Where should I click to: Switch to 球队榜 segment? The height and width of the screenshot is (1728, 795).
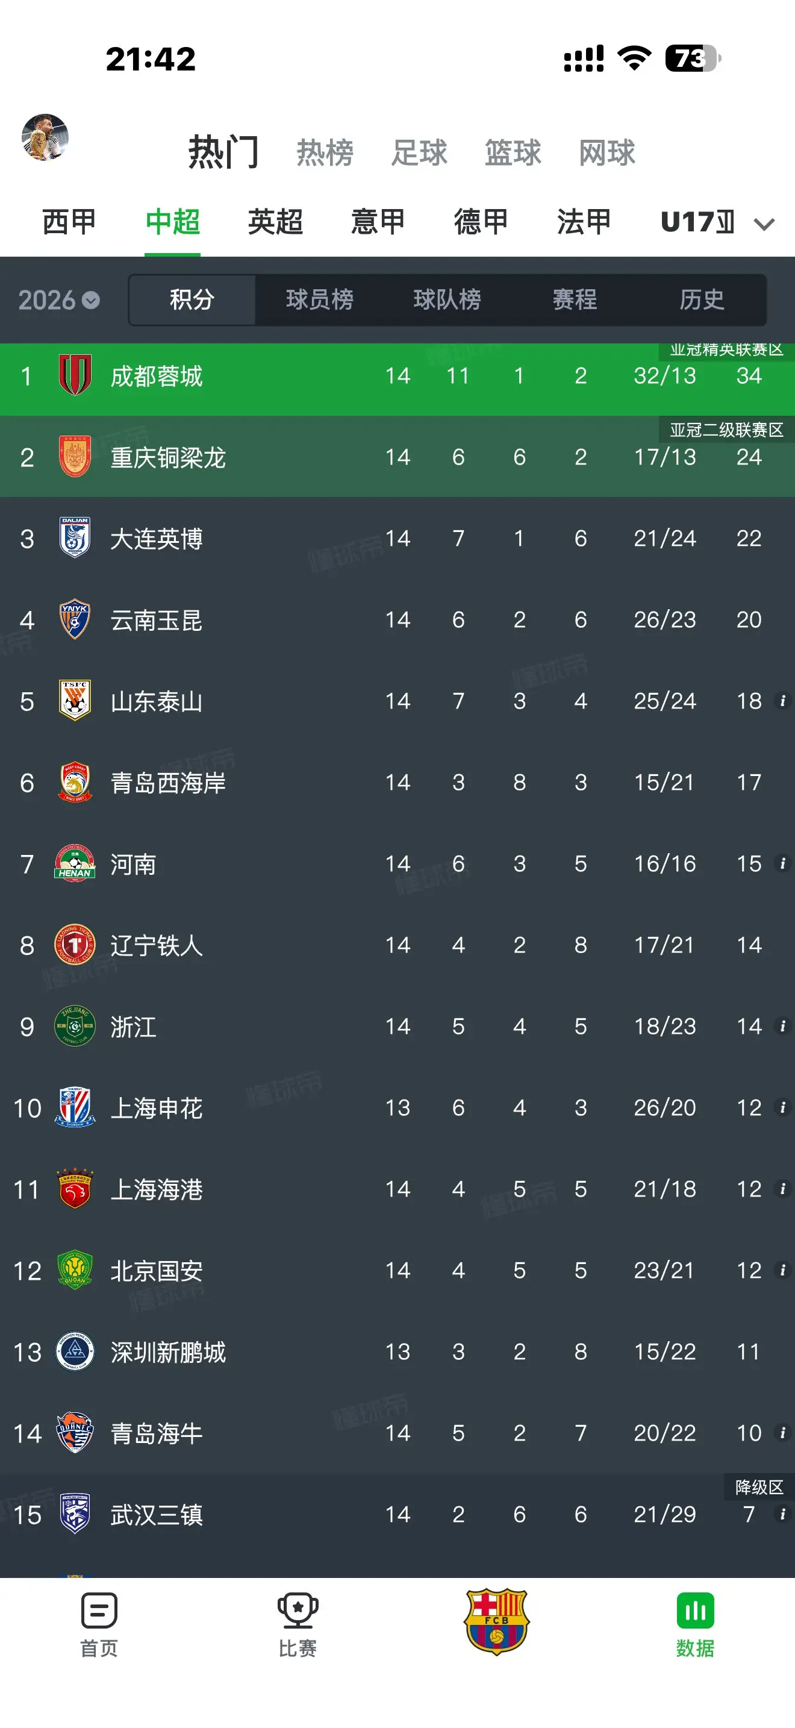447,299
